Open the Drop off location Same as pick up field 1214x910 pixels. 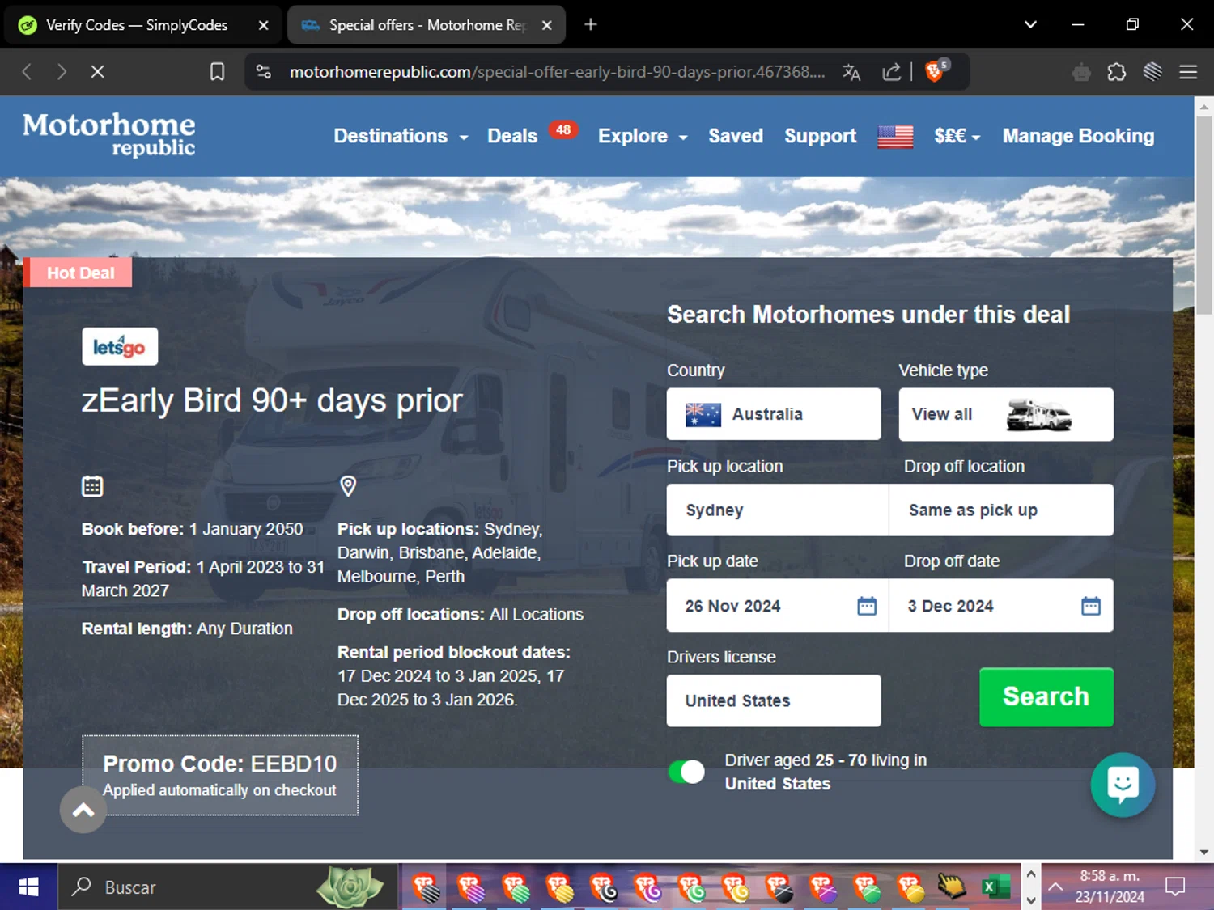point(1001,510)
